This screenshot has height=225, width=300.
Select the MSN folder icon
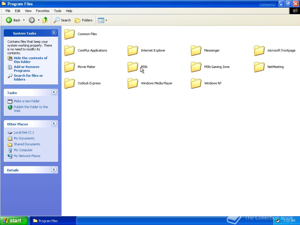coord(133,67)
